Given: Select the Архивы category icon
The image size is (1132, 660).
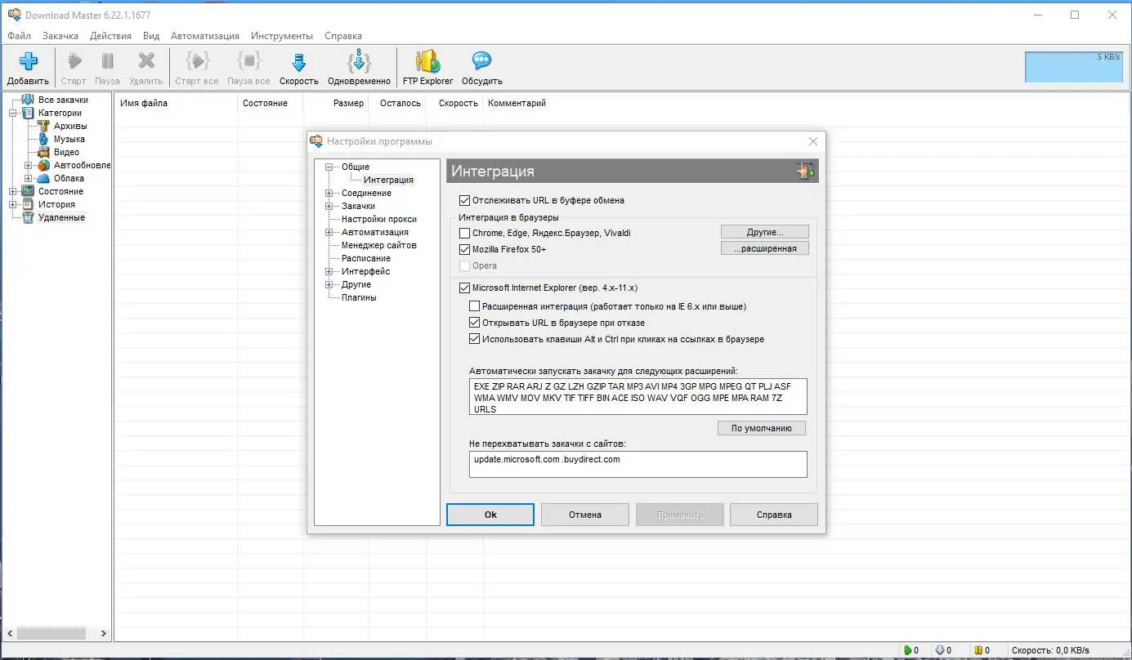Looking at the screenshot, I should 44,126.
